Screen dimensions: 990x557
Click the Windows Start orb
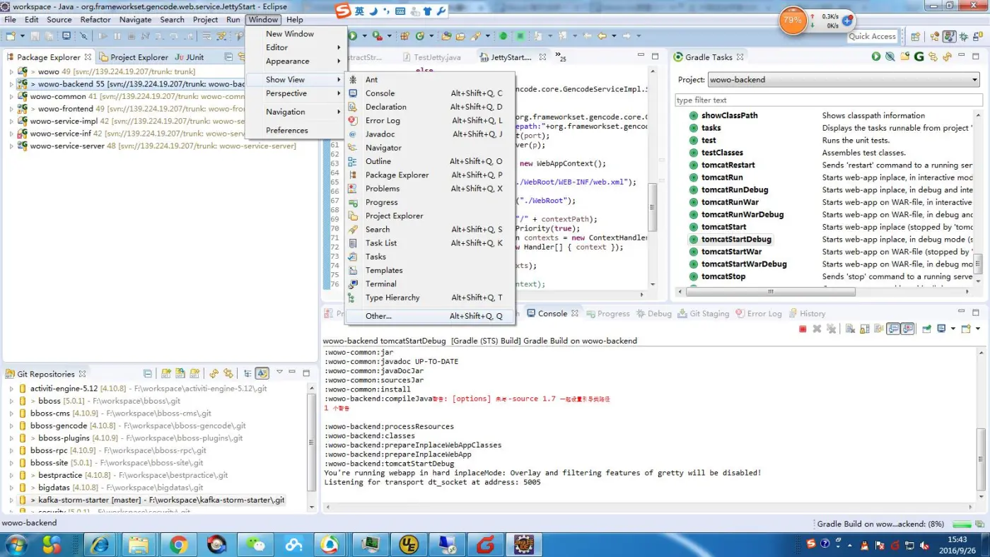point(16,544)
